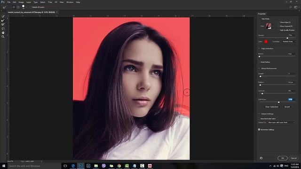The height and width of the screenshot is (169, 301).
Task: Open the Indicates Masked Areas dropdown
Action: pyautogui.click(x=289, y=42)
